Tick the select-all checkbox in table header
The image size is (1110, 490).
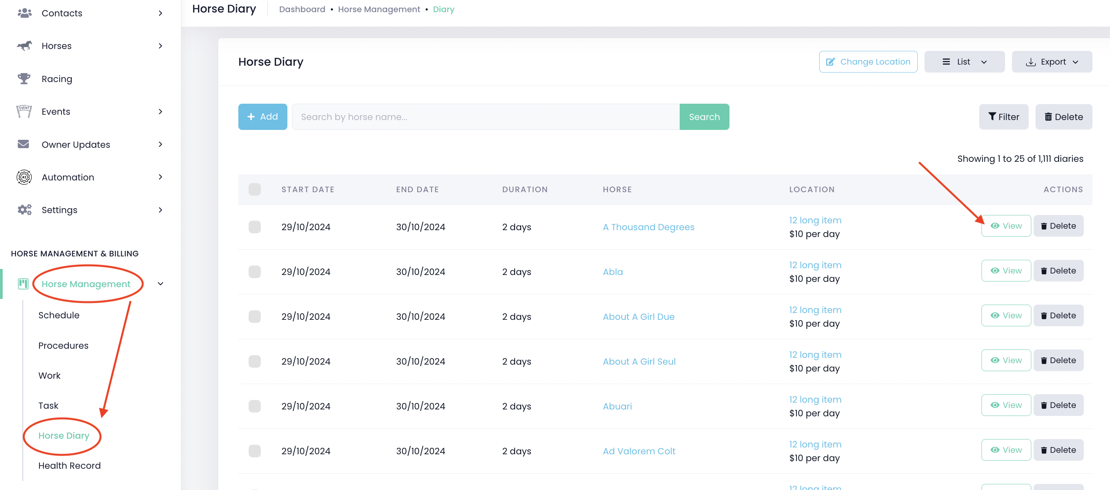click(x=254, y=190)
